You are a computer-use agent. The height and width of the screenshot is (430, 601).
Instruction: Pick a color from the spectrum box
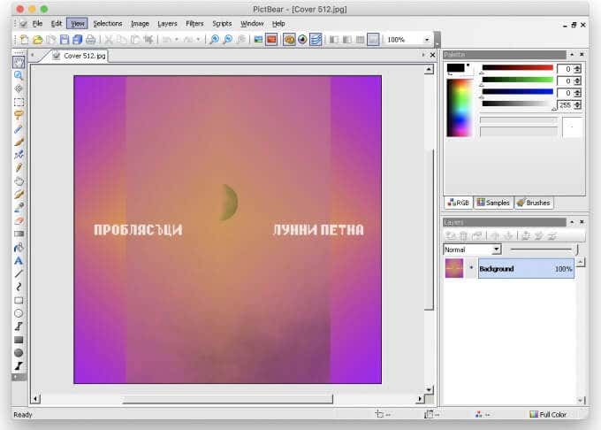(460, 108)
